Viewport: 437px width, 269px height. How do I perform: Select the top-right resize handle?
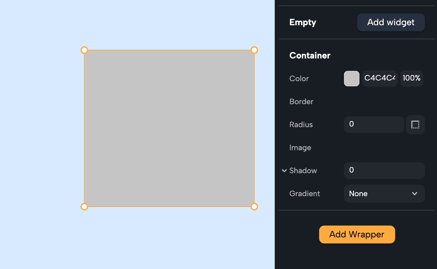tap(254, 50)
